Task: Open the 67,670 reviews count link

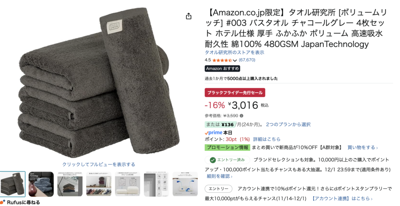Action: pos(247,60)
